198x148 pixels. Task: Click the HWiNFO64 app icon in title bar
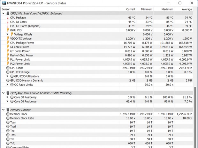tap(4, 3)
